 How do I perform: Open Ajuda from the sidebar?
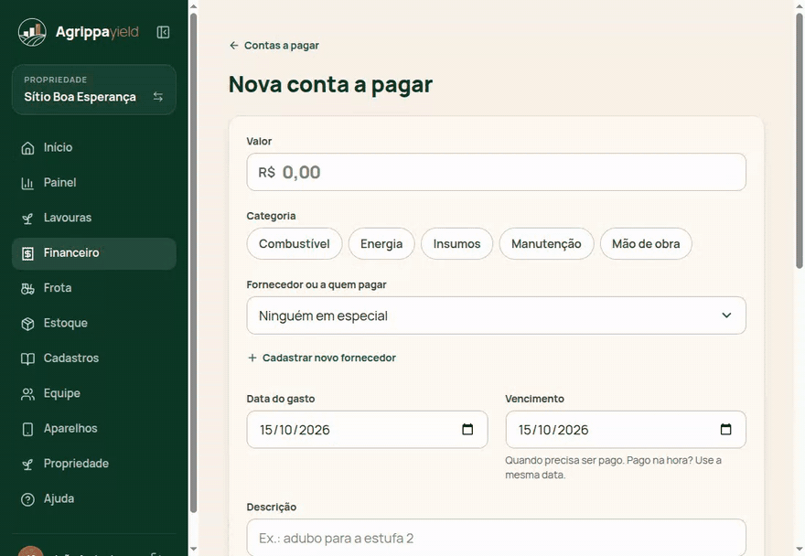pyautogui.click(x=94, y=498)
